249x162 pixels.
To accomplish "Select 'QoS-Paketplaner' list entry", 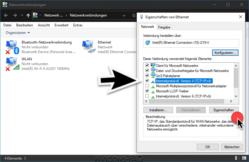I will [x=168, y=76].
